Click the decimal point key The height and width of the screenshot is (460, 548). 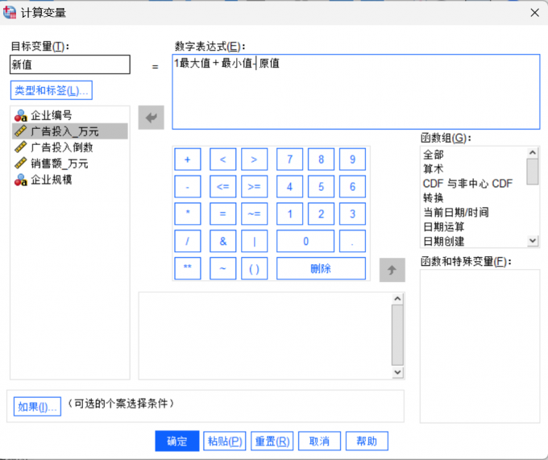point(353,241)
